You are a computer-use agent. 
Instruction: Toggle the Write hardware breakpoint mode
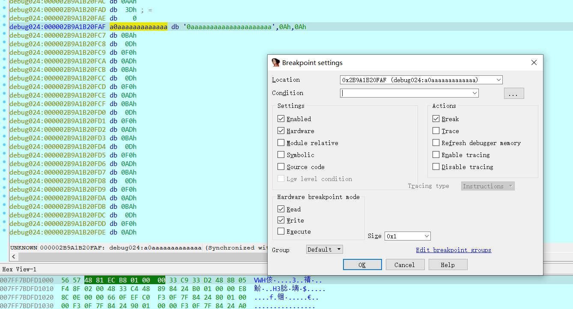coord(281,220)
